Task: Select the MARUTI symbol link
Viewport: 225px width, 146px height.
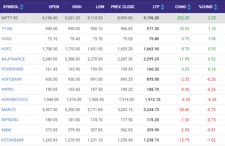Action: (9, 110)
